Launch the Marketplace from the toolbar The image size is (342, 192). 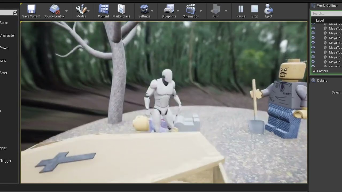(121, 11)
